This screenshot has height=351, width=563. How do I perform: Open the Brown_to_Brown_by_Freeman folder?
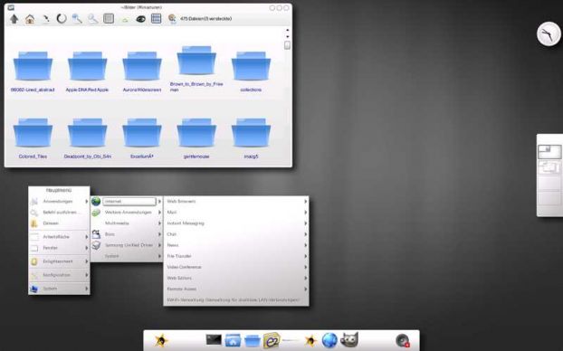click(196, 69)
